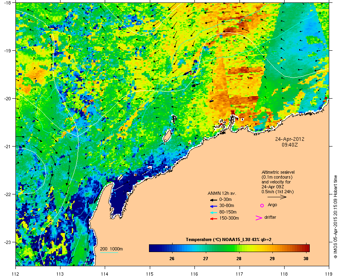Click the temperature colorbar near 26

(172, 248)
